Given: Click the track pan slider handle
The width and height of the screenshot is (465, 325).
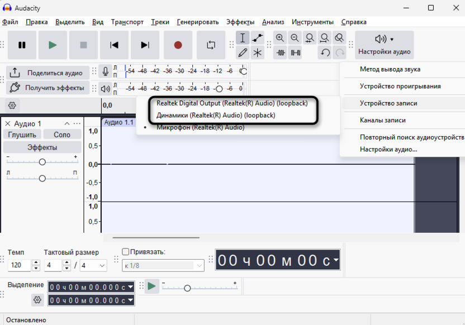Looking at the screenshot, I should (x=42, y=179).
